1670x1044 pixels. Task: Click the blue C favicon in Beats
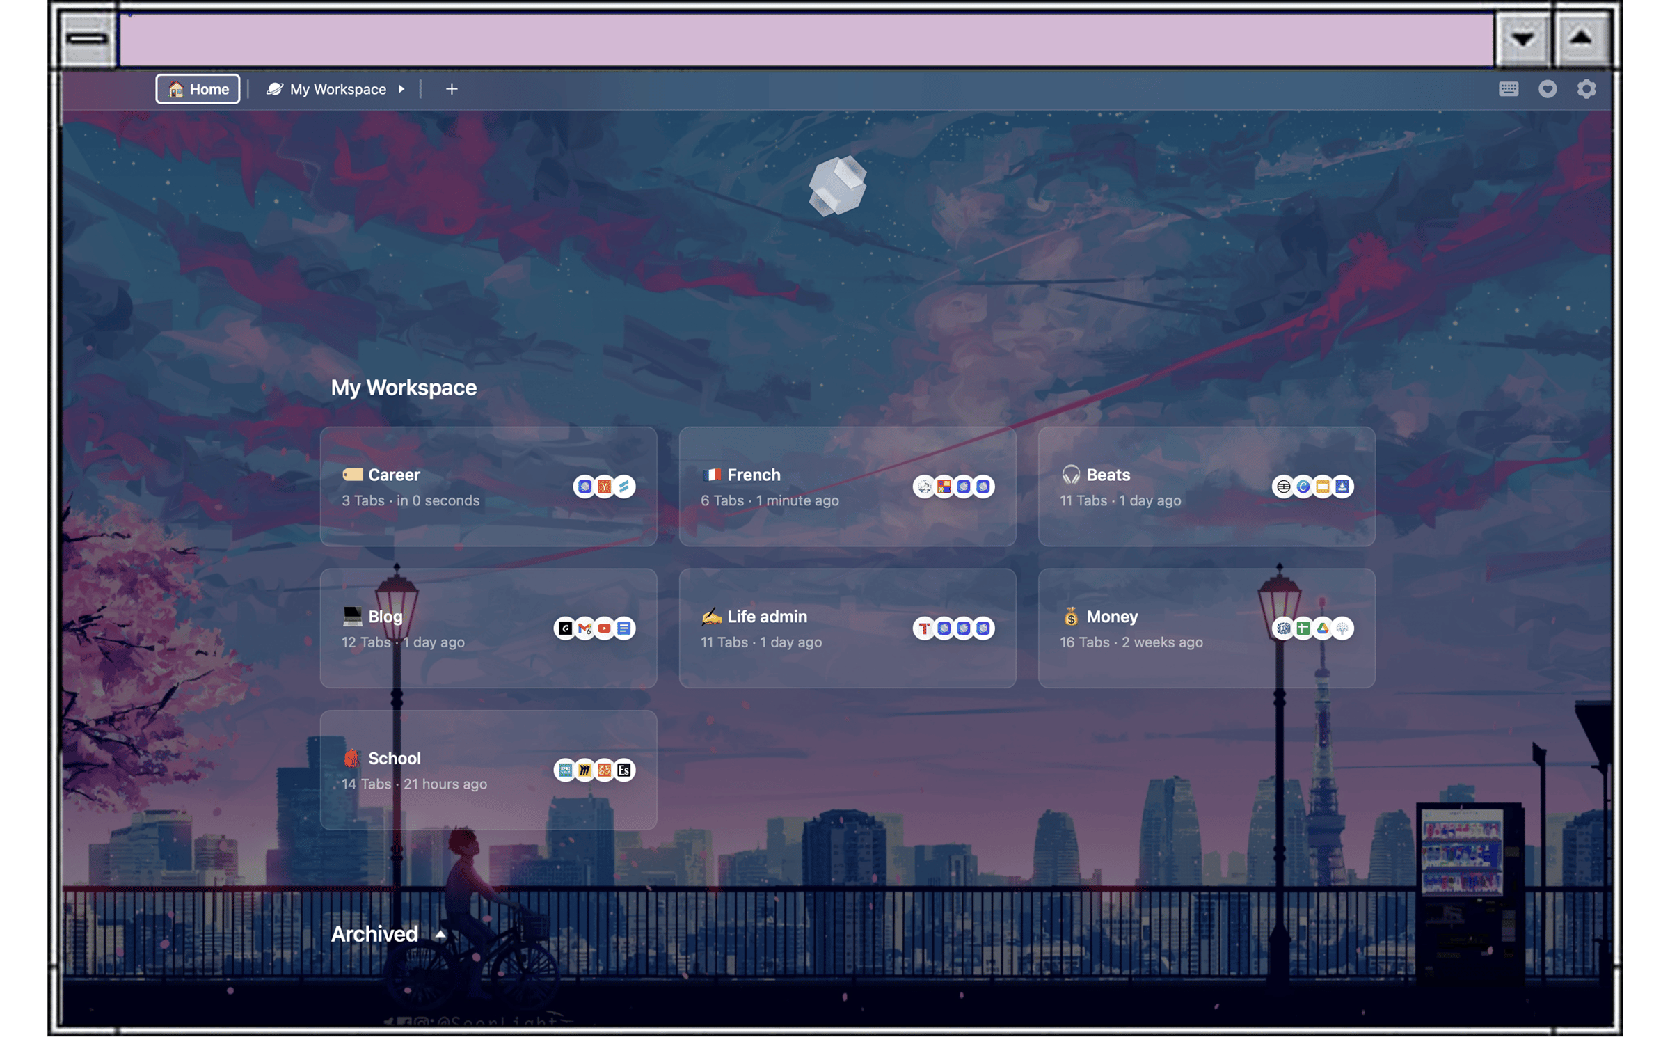pyautogui.click(x=1303, y=487)
